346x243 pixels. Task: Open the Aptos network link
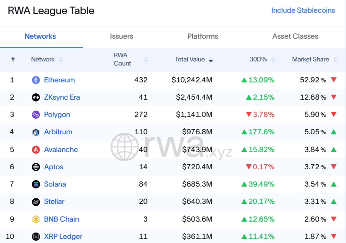pyautogui.click(x=54, y=167)
